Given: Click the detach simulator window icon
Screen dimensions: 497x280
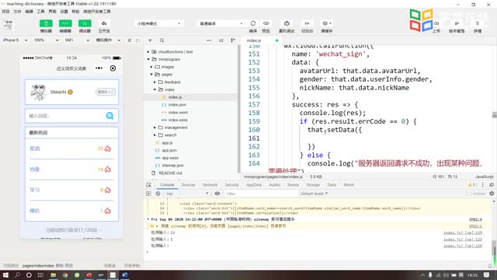Looking at the screenshot, I should coord(138,40).
